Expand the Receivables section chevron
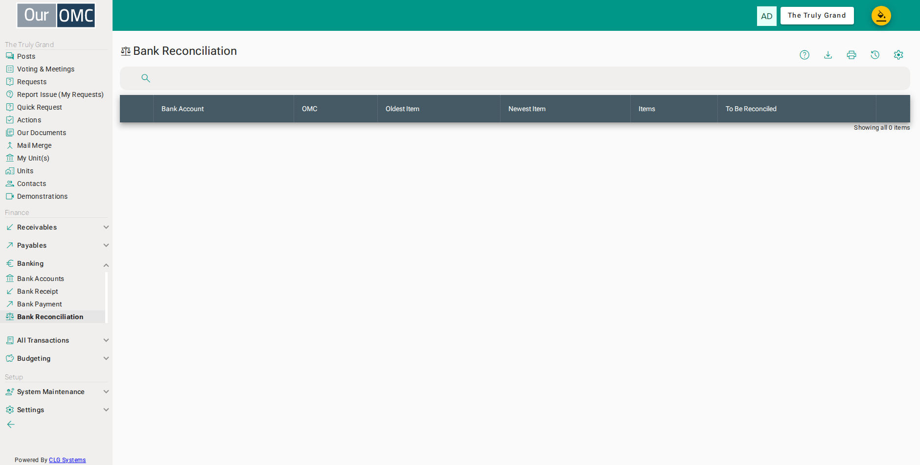920x465 pixels. pos(106,227)
